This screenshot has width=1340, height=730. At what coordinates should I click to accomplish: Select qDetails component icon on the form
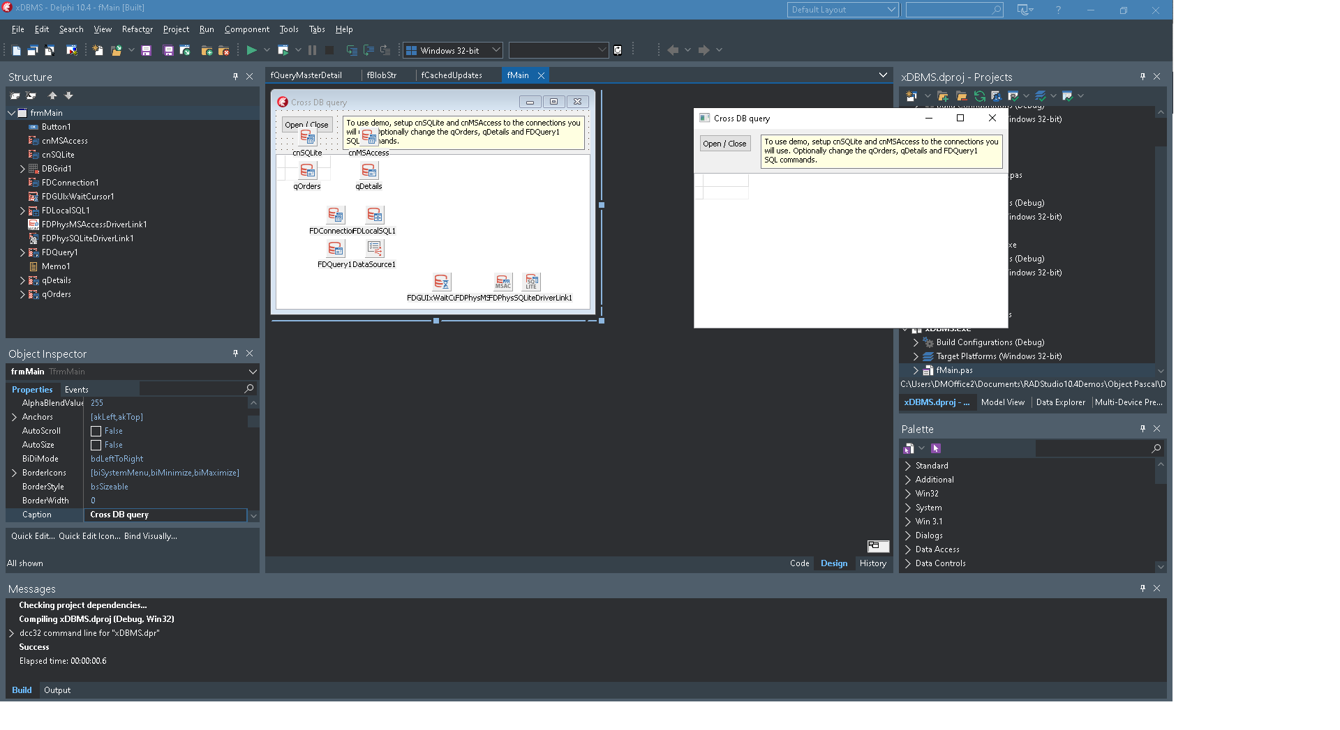click(368, 170)
